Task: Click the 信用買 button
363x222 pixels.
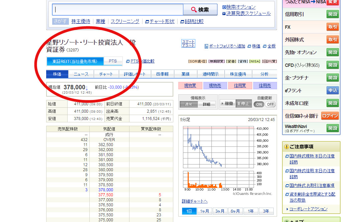Action: click(x=240, y=86)
